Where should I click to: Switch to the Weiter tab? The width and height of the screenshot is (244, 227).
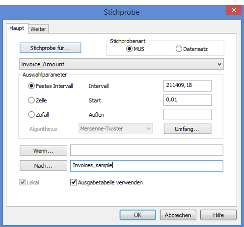click(38, 29)
